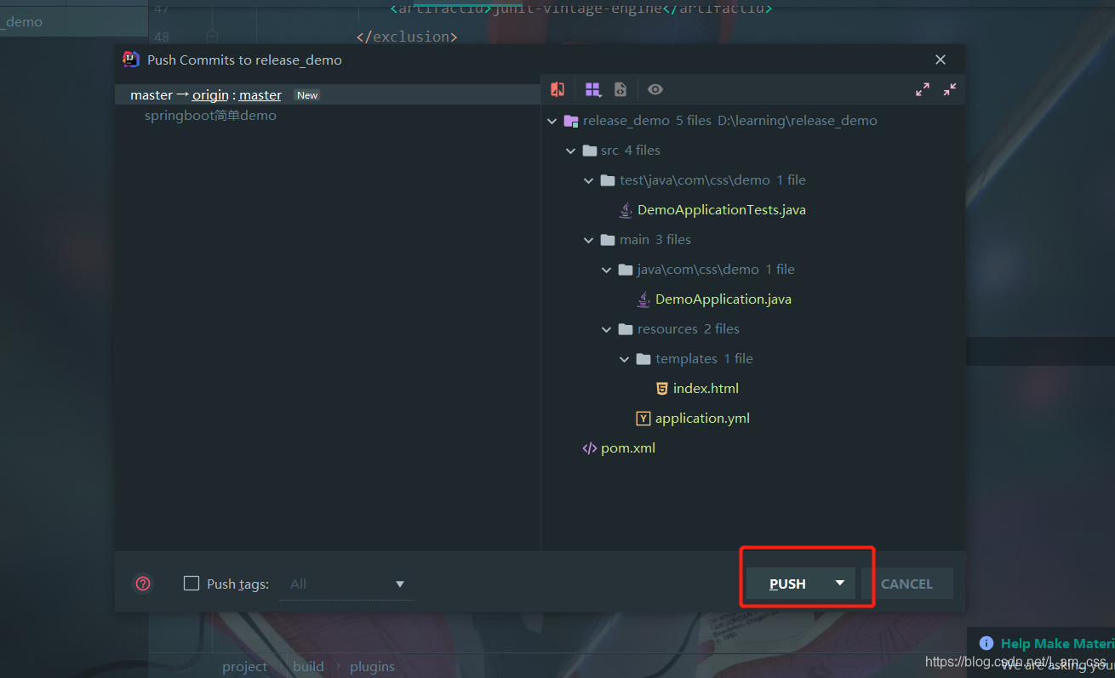Viewport: 1115px width, 678px height.
Task: Click the underlined master target branch link
Action: [x=260, y=95]
